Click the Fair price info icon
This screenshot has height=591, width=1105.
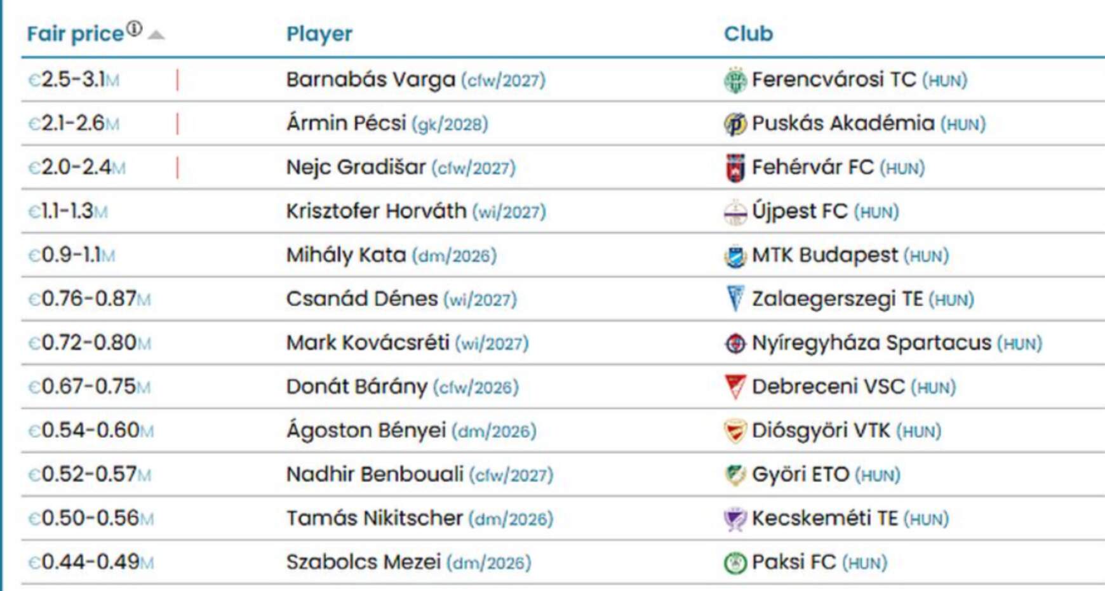134,29
